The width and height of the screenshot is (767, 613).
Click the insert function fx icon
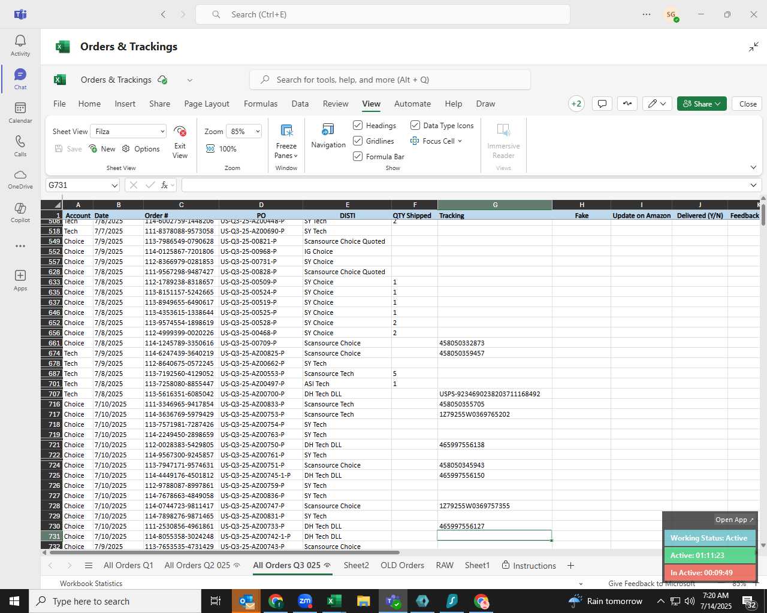click(164, 186)
